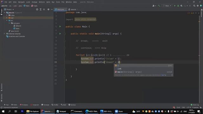The width and height of the screenshot is (203, 114).
Task: Open Project view selector dropdown
Action: (9, 9)
